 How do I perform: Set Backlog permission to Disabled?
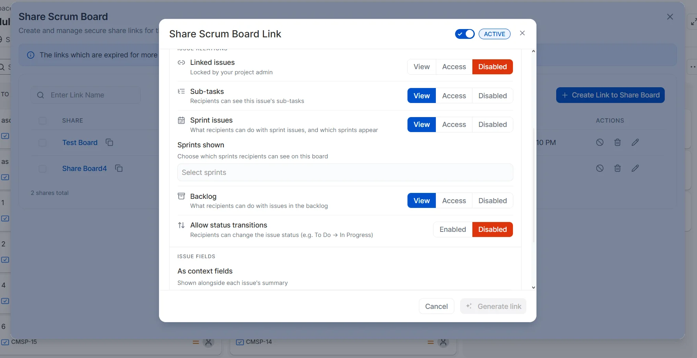click(492, 201)
